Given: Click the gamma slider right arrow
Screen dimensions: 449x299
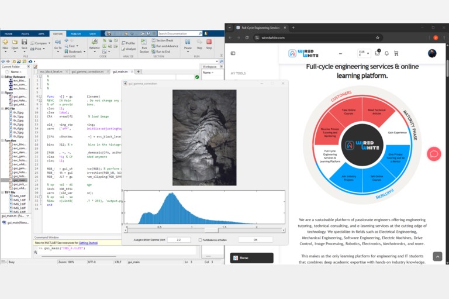Looking at the screenshot, I should tap(284, 230).
